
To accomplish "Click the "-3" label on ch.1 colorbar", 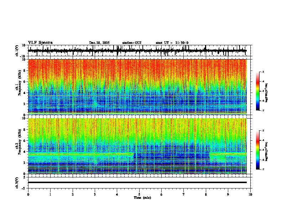I will (x=262, y=72).
